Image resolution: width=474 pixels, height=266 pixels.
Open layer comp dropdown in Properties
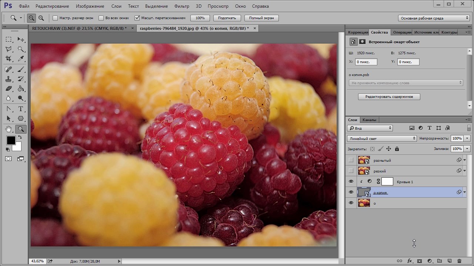click(406, 83)
